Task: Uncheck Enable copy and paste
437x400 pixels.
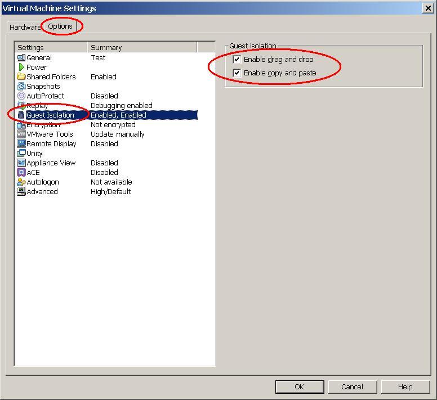Action: point(237,73)
